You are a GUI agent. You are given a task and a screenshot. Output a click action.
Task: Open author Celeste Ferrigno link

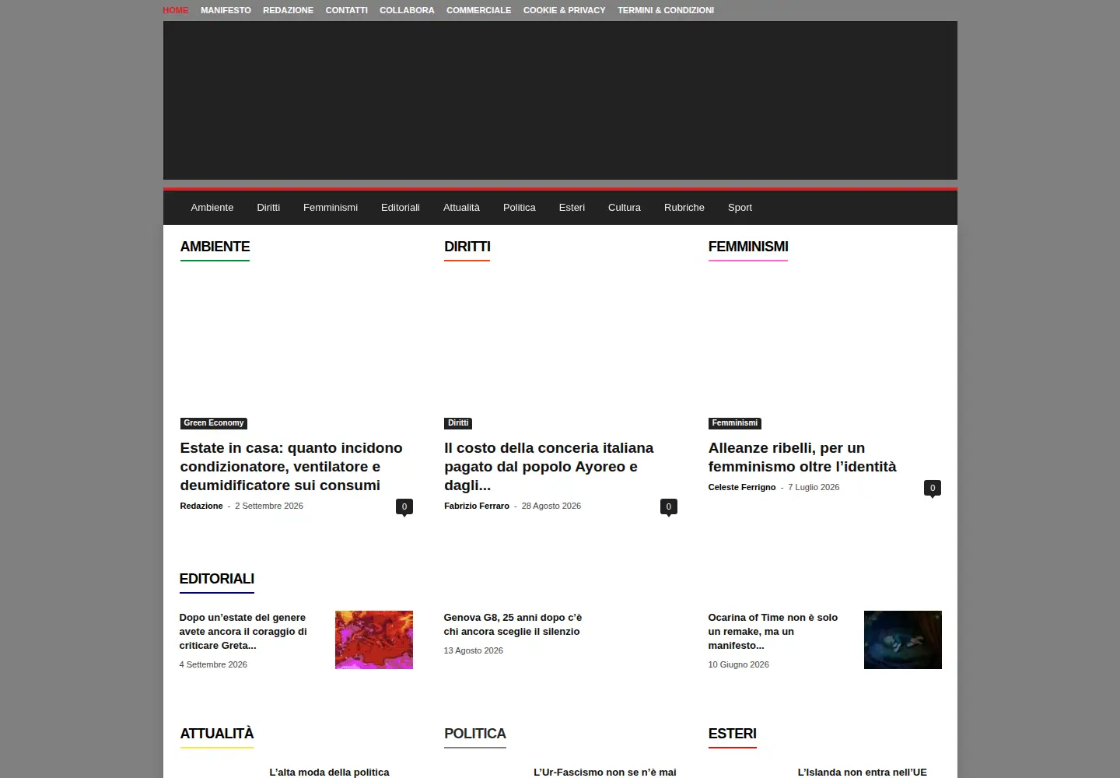(742, 487)
